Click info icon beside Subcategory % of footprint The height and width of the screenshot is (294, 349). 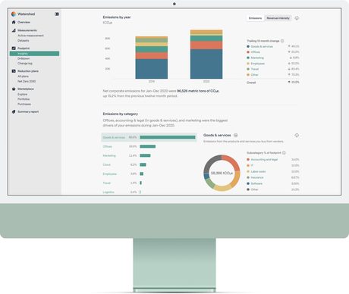click(284, 153)
